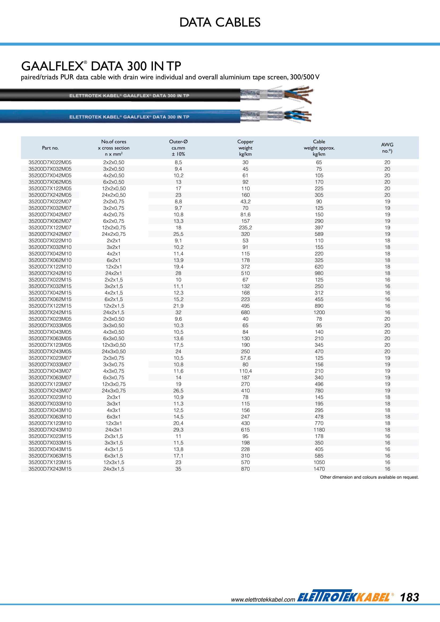Click the 'Other dimension and colours available' note

click(369, 477)
